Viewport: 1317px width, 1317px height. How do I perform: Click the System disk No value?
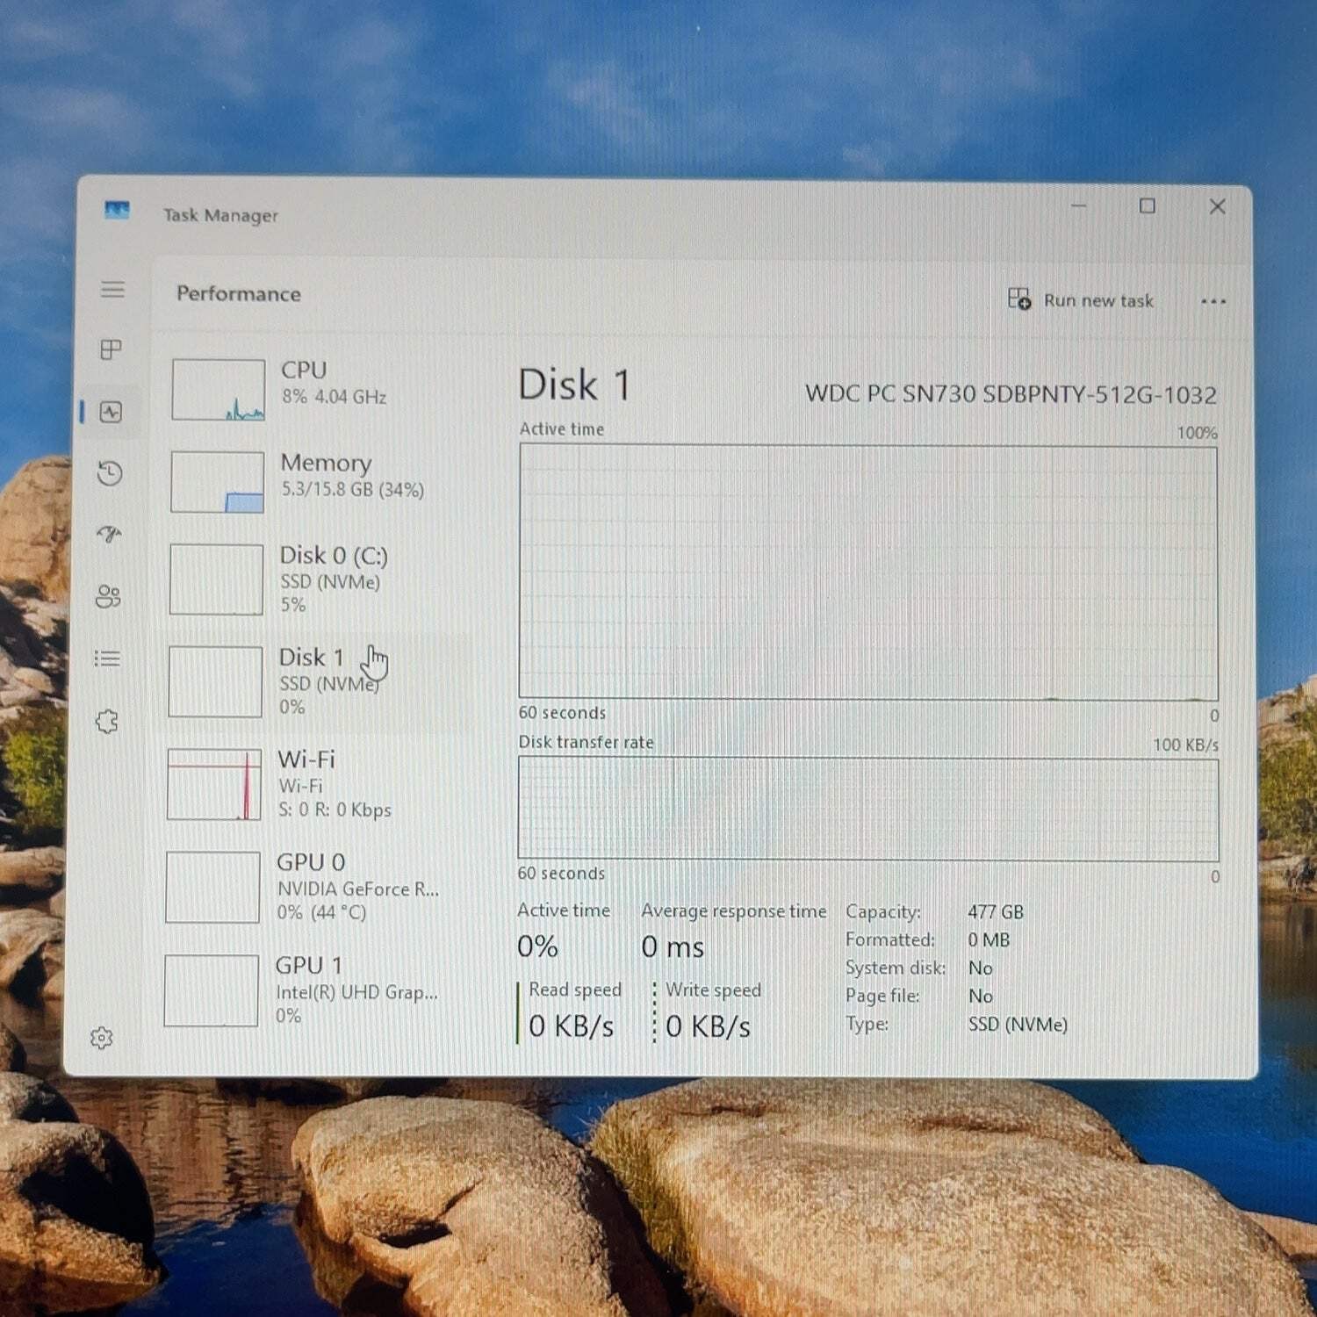click(980, 968)
